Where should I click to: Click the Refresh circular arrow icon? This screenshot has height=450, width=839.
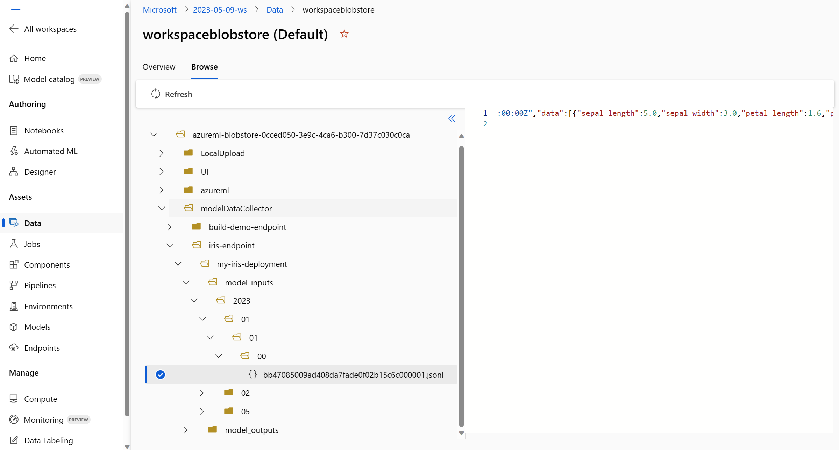click(156, 94)
